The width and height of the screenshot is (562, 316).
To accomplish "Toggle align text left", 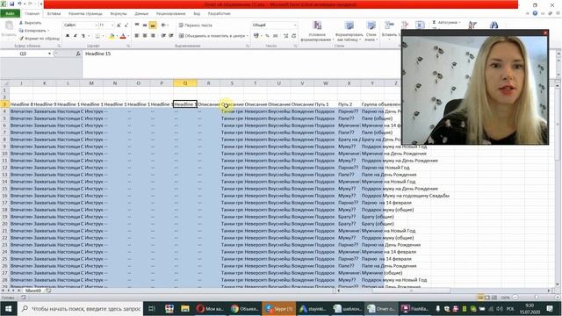I will point(137,36).
